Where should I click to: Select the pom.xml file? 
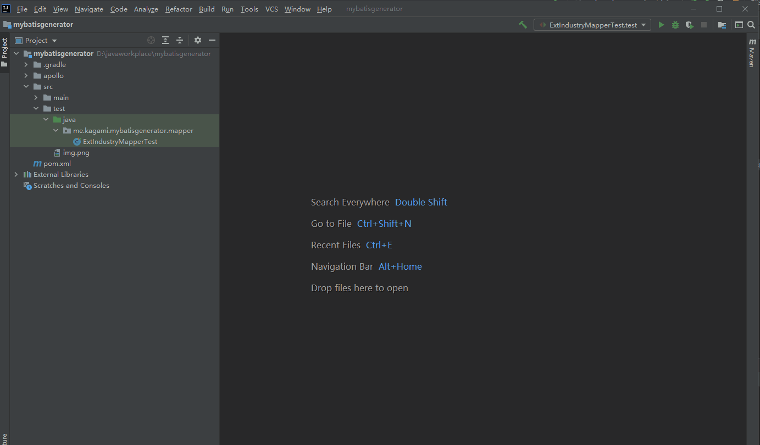pyautogui.click(x=57, y=163)
